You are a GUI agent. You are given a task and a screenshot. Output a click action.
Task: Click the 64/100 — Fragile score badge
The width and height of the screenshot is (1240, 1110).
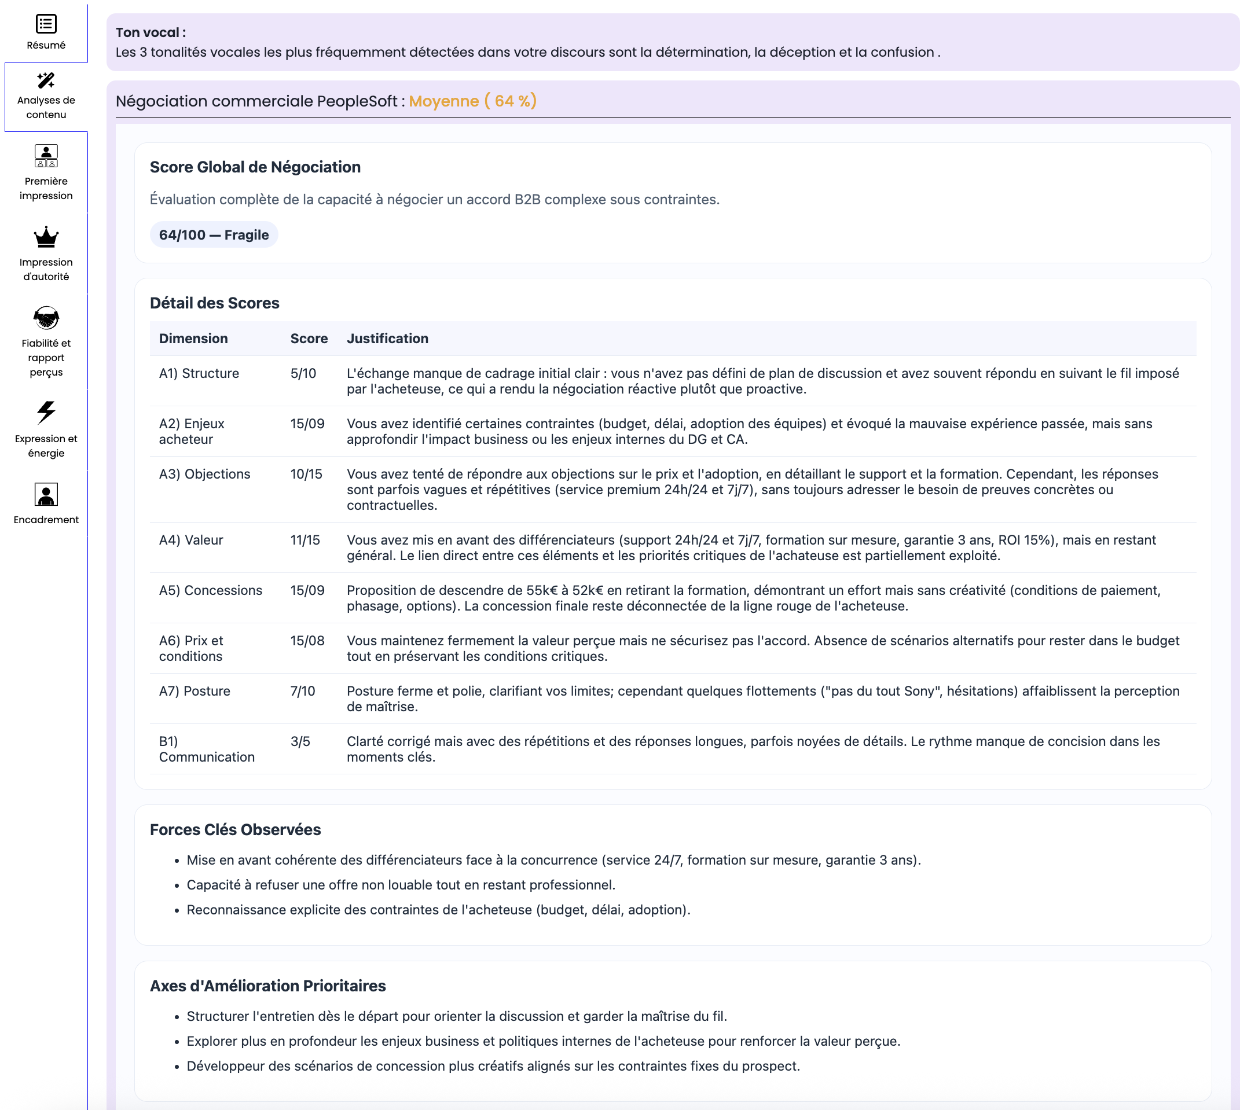[214, 235]
